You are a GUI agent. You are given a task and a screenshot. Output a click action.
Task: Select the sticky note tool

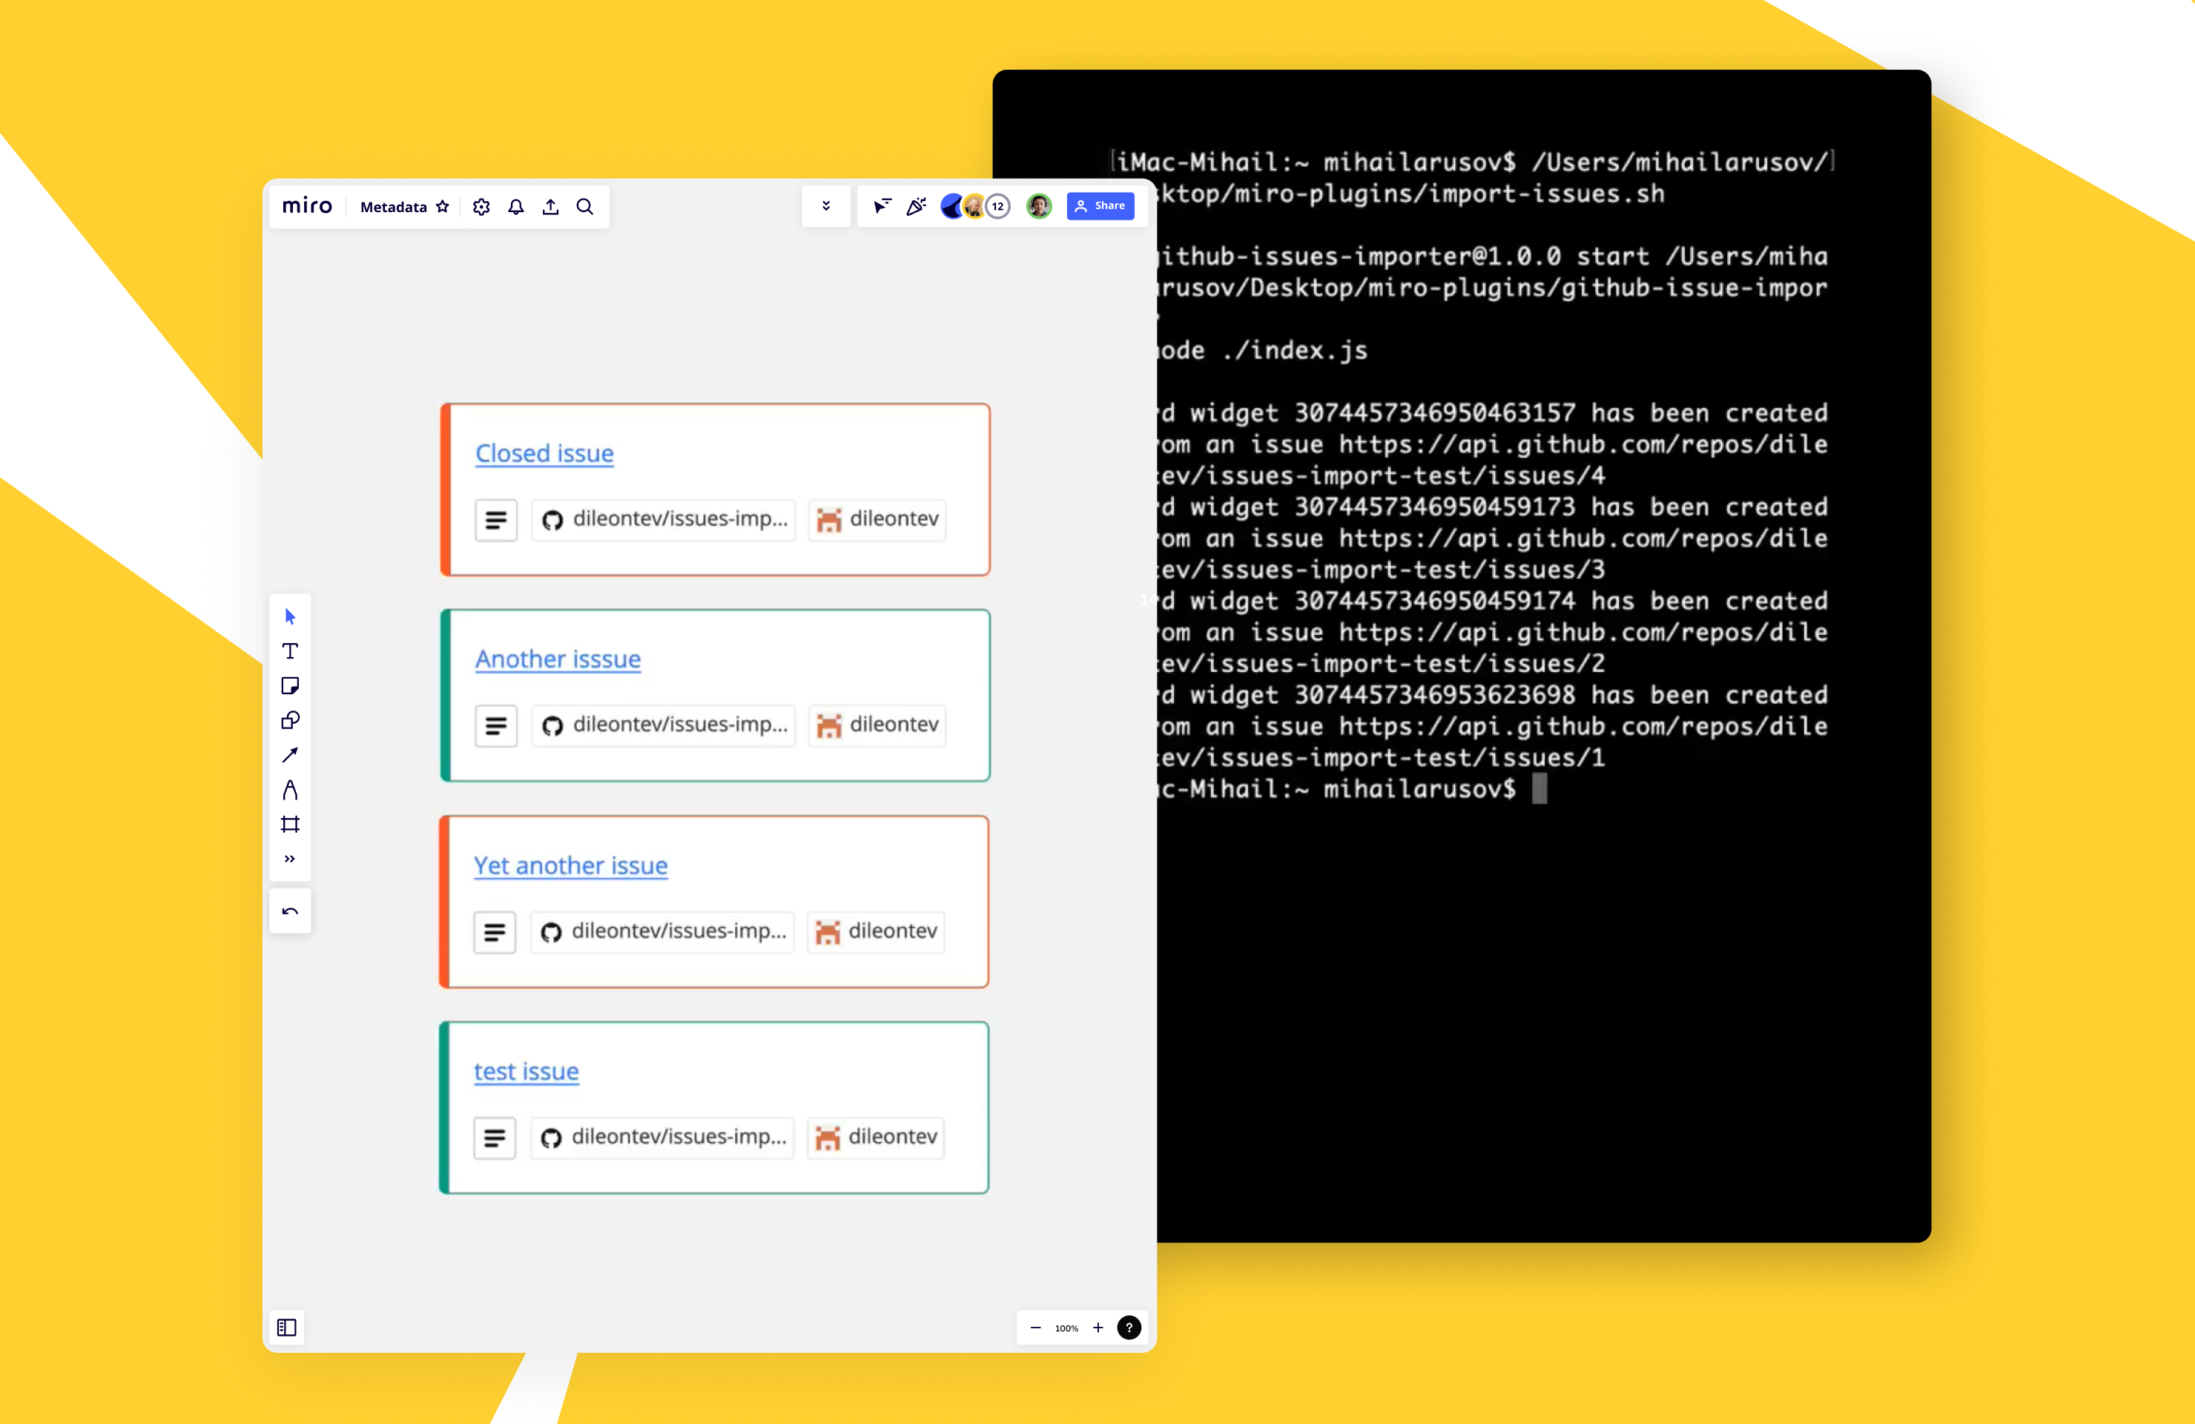click(x=291, y=685)
